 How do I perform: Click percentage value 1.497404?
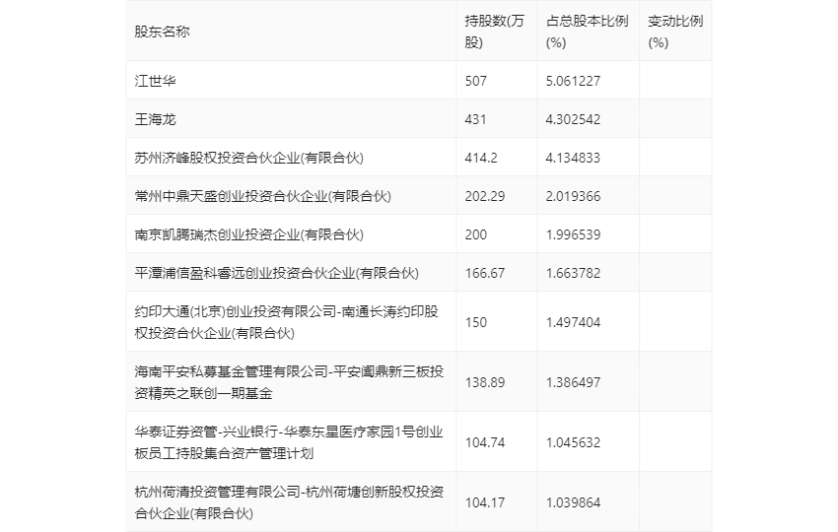tap(573, 322)
